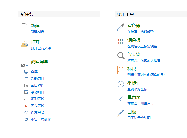
Task: Choose 重复上次截取 option
Action: tap(41, 119)
